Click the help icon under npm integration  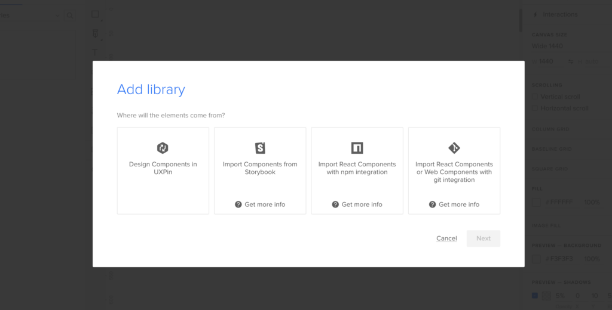click(x=335, y=204)
